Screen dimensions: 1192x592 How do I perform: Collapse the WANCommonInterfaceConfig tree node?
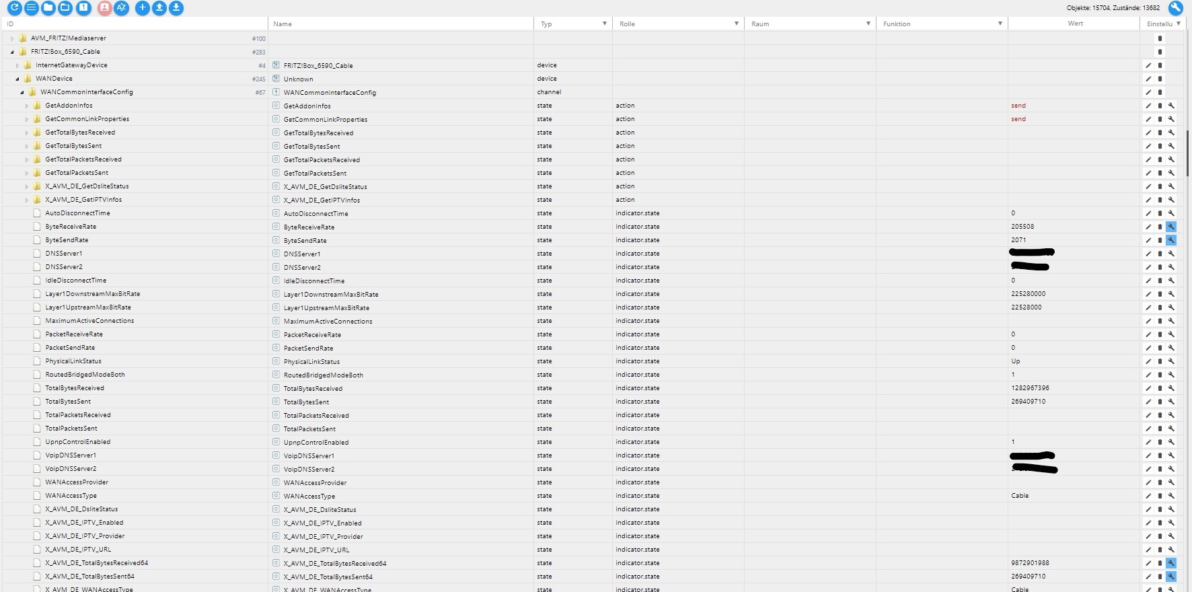22,92
